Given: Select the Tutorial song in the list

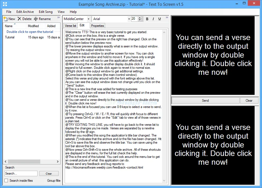Looking at the screenshot, I should click(x=10, y=37).
